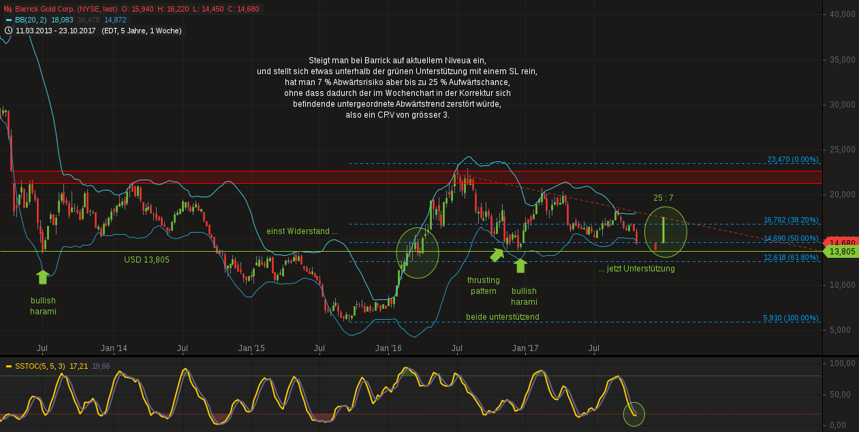Click the red 14,680 current price tag

[x=842, y=242]
